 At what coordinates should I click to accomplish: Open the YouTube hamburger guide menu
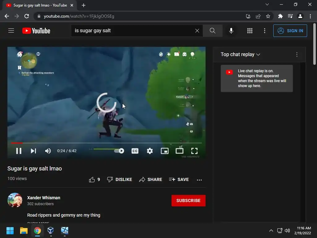click(x=11, y=31)
